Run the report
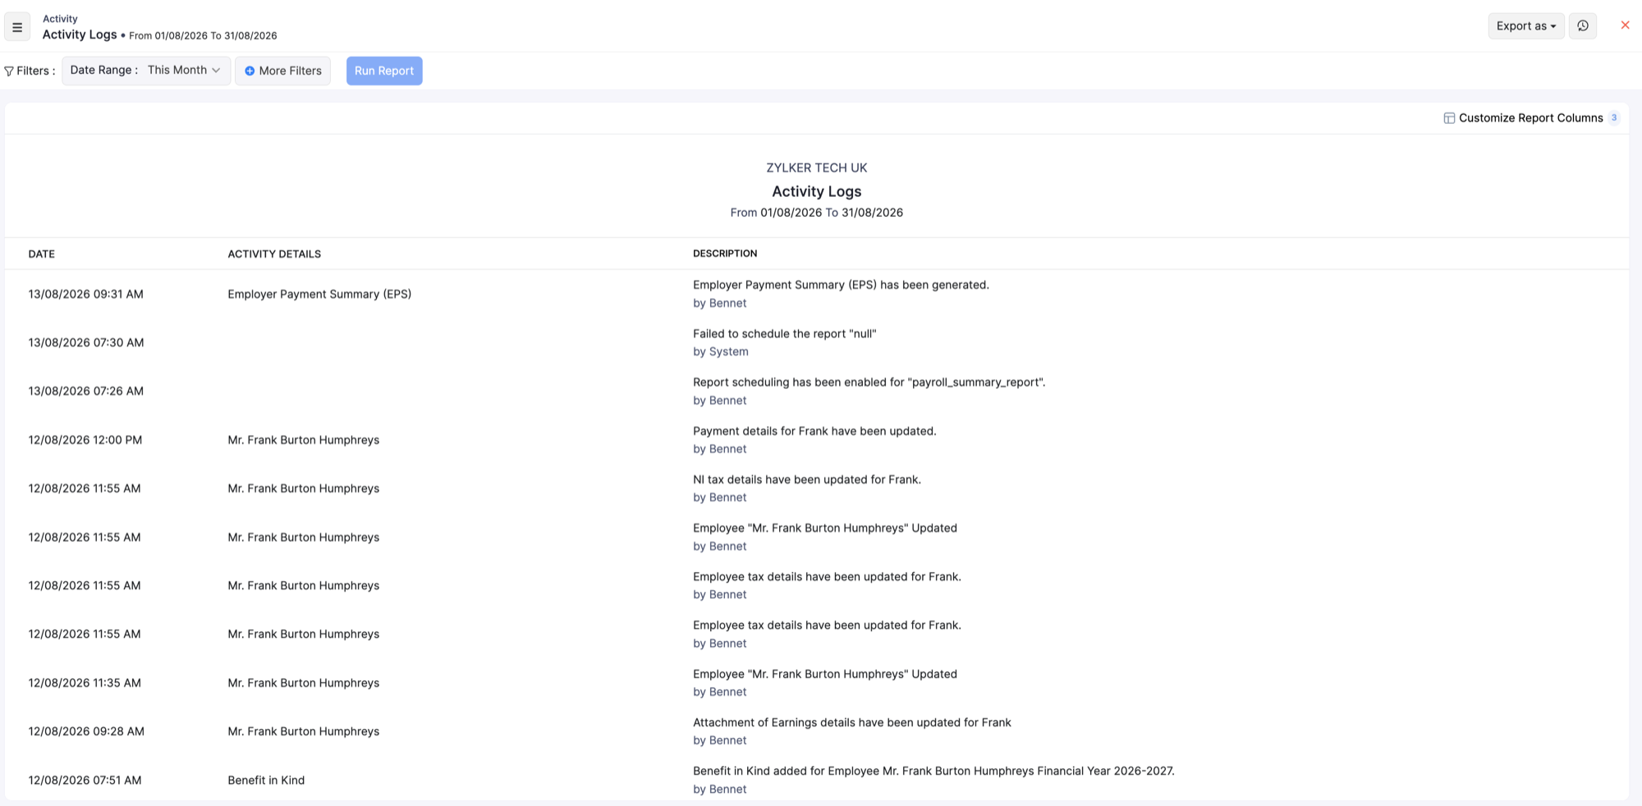This screenshot has height=806, width=1642. click(384, 71)
